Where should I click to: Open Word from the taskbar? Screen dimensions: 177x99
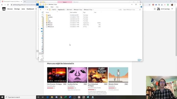click(70, 97)
